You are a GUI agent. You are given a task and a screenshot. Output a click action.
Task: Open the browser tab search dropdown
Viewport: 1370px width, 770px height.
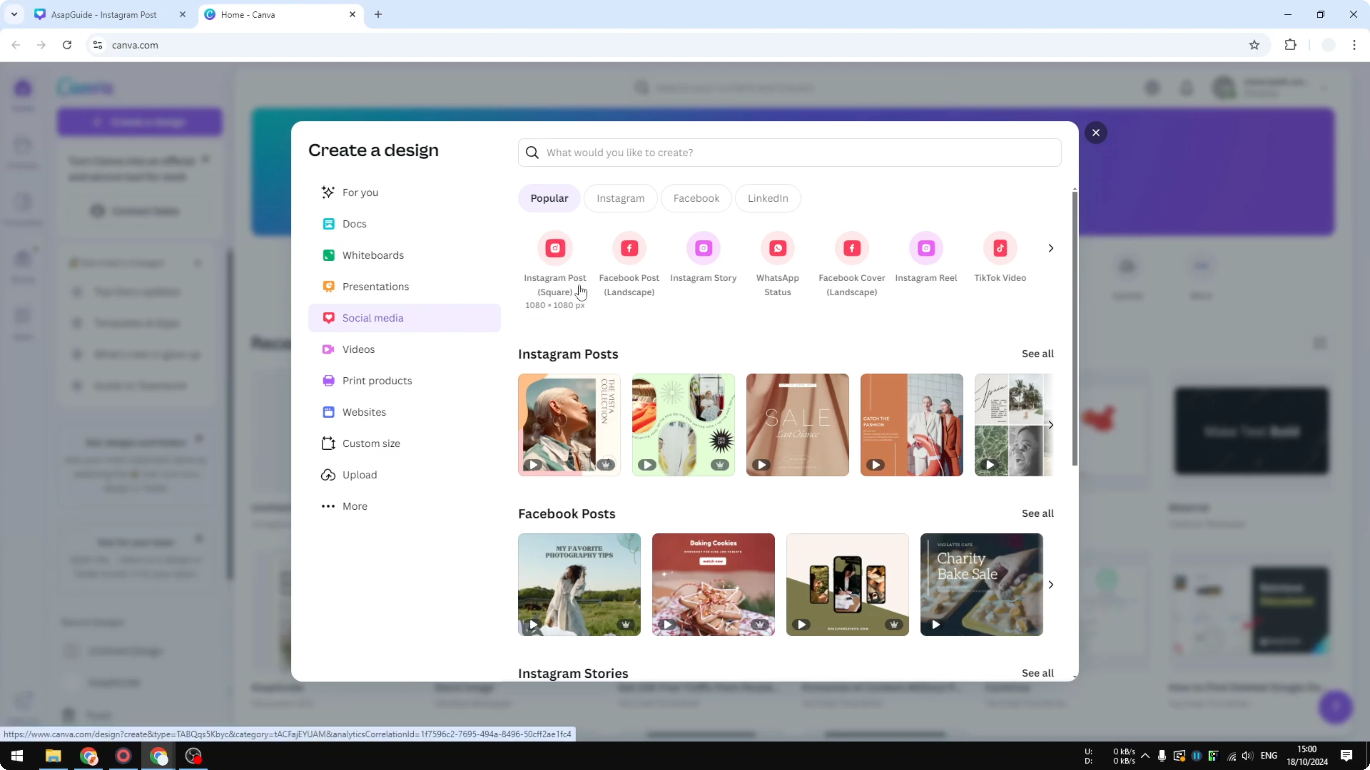pos(15,15)
